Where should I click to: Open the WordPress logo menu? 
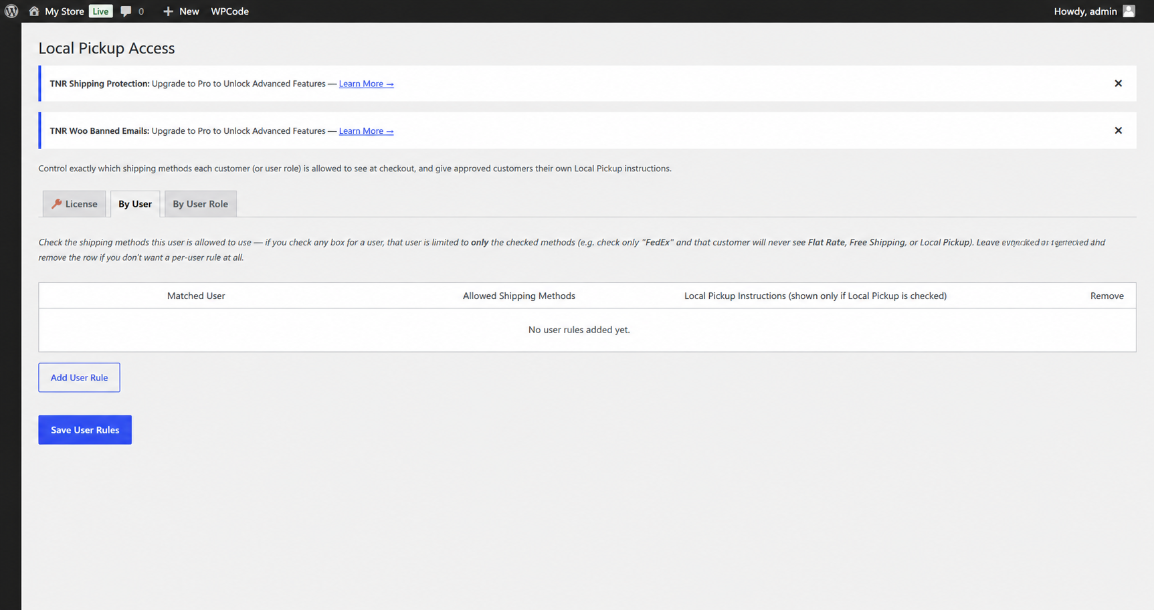pyautogui.click(x=11, y=11)
